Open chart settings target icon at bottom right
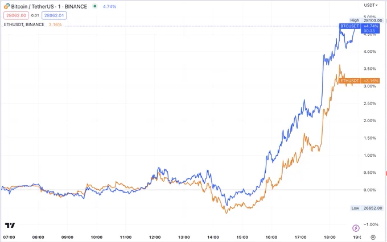387x242 pixels. (373, 237)
